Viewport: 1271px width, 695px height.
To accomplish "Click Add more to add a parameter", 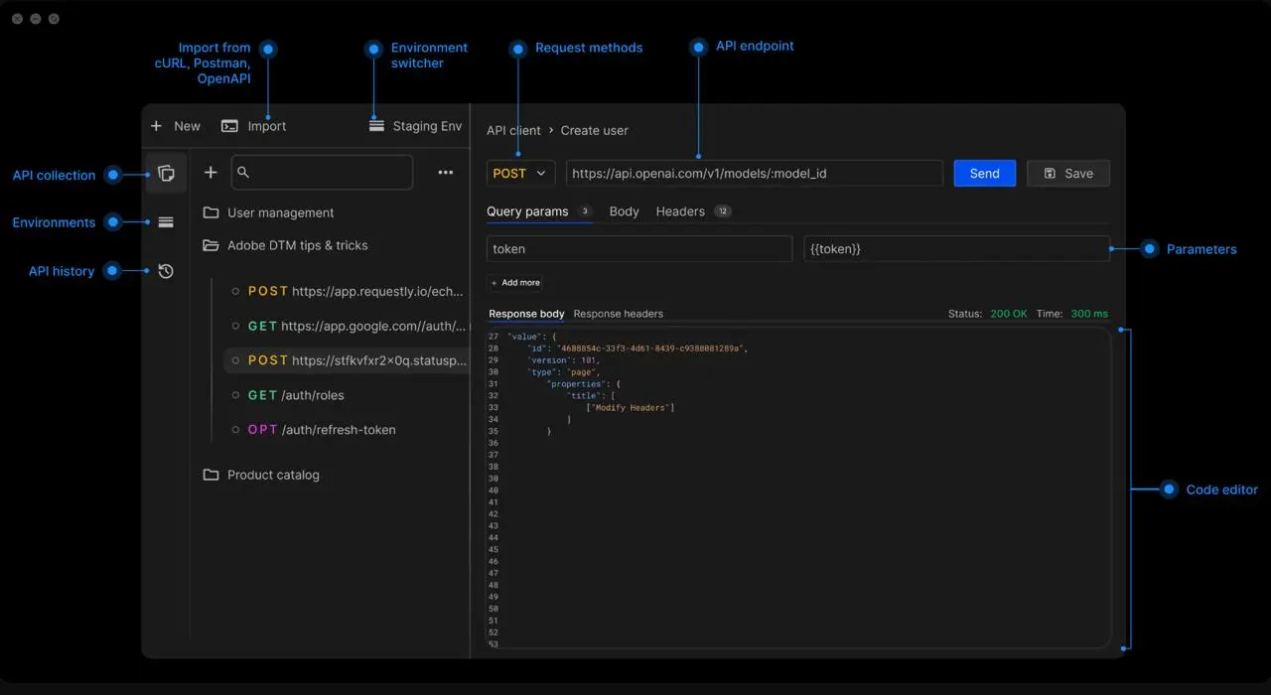I will pos(514,282).
